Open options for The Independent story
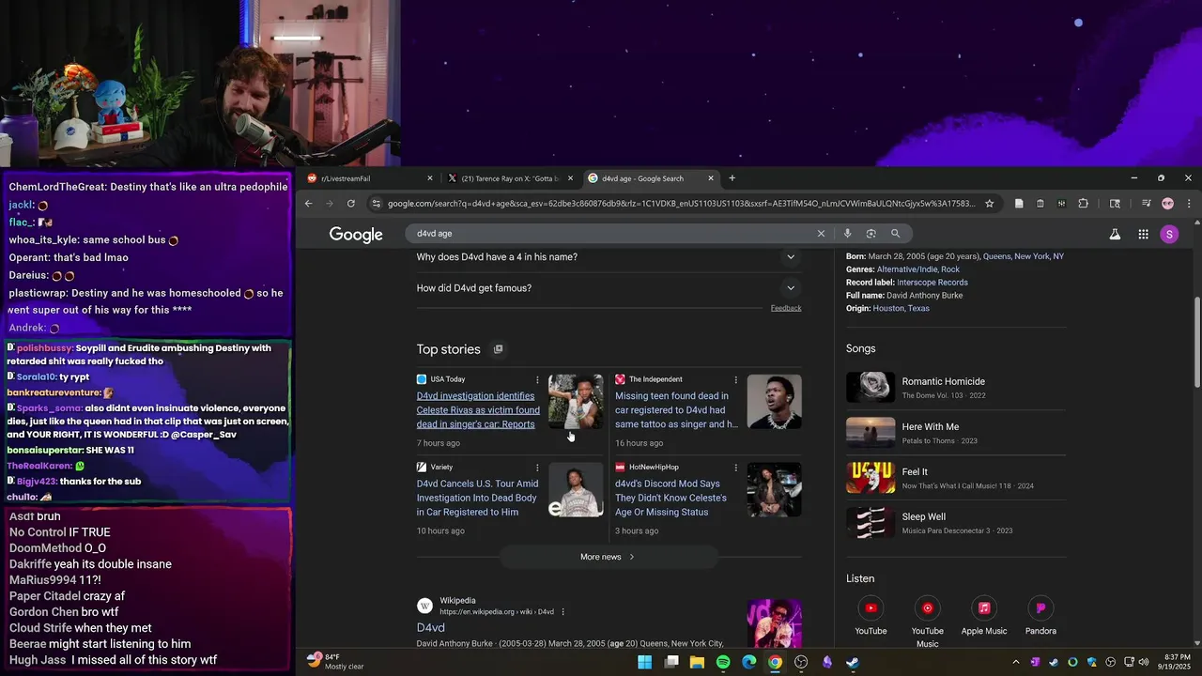Viewport: 1202px width, 676px height. pos(735,379)
